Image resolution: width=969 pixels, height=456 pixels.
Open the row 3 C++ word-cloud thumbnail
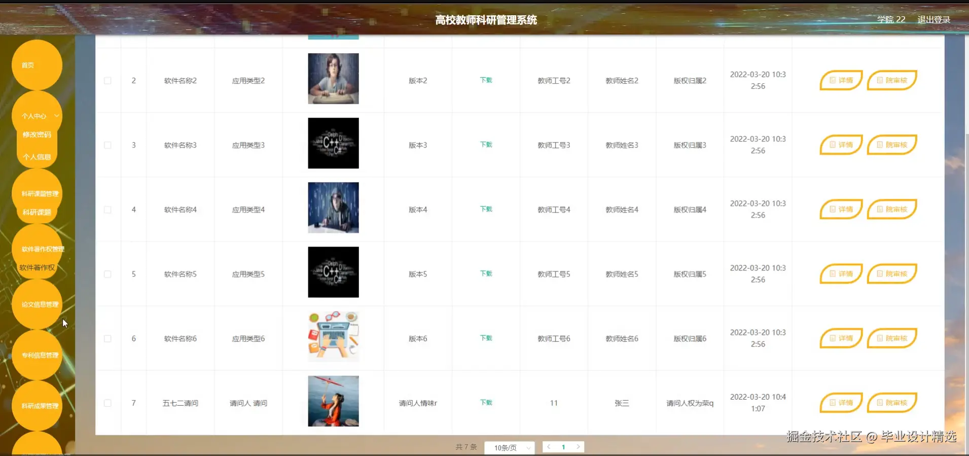click(x=333, y=143)
